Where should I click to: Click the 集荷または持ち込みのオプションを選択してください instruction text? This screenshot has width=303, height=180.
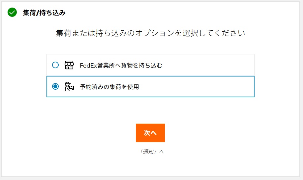tap(150, 33)
